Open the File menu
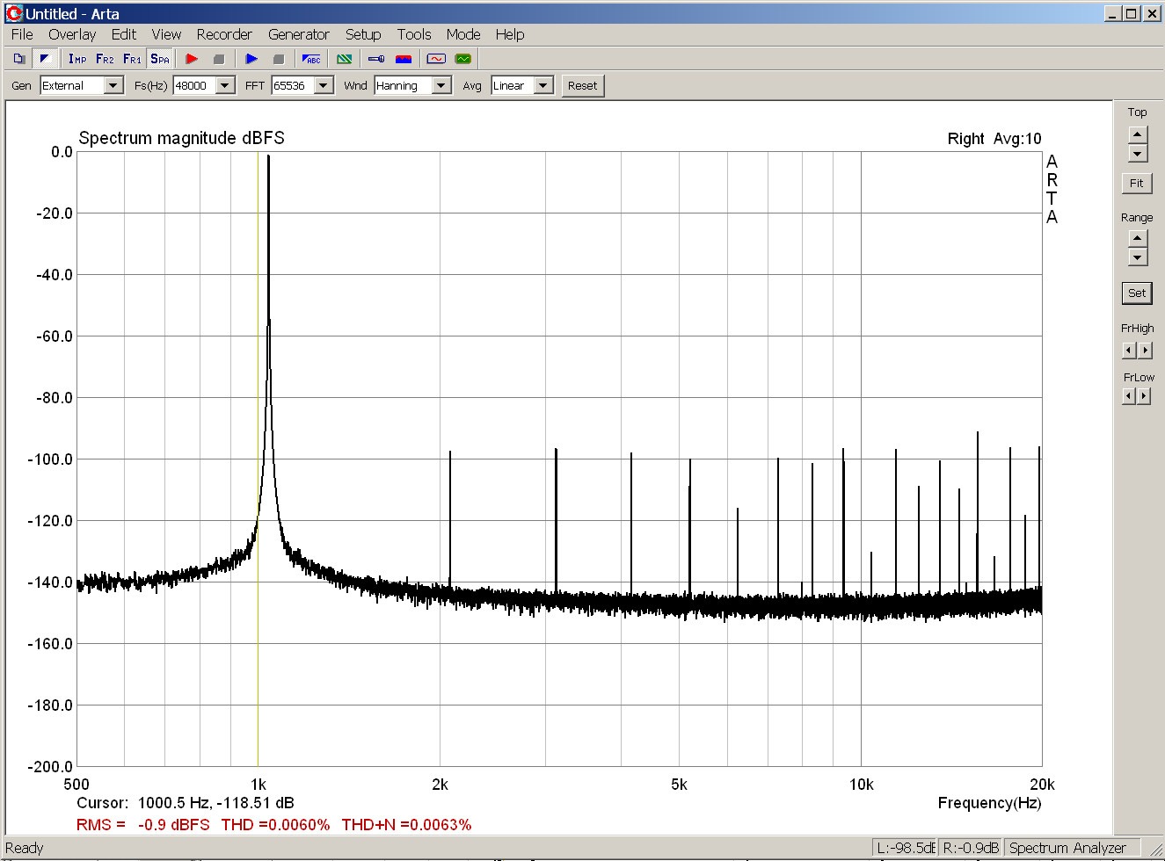The image size is (1165, 861). tap(22, 34)
